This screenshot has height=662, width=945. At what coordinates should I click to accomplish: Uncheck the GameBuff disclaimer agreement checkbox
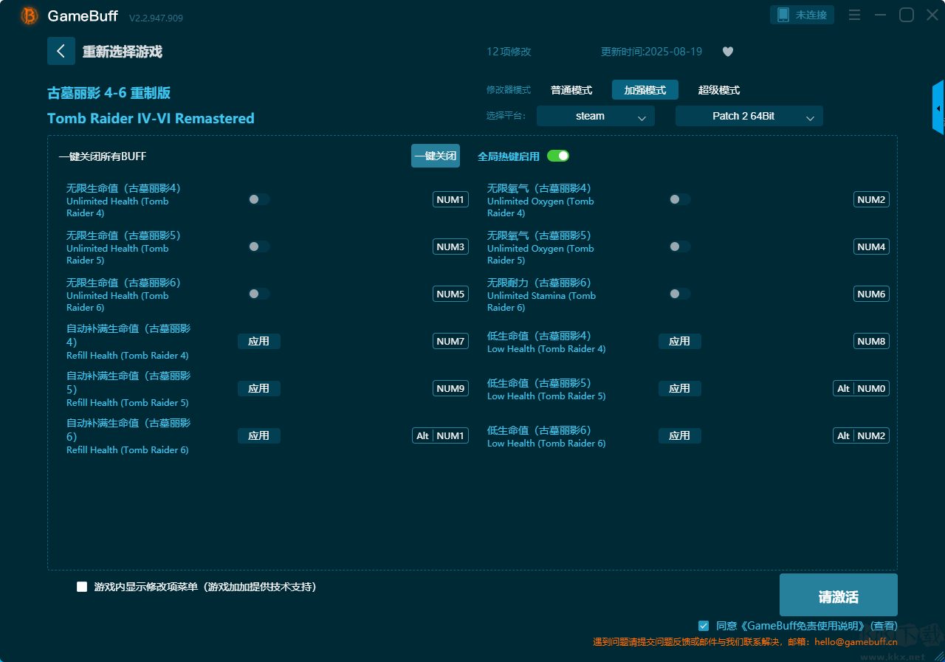pos(704,625)
